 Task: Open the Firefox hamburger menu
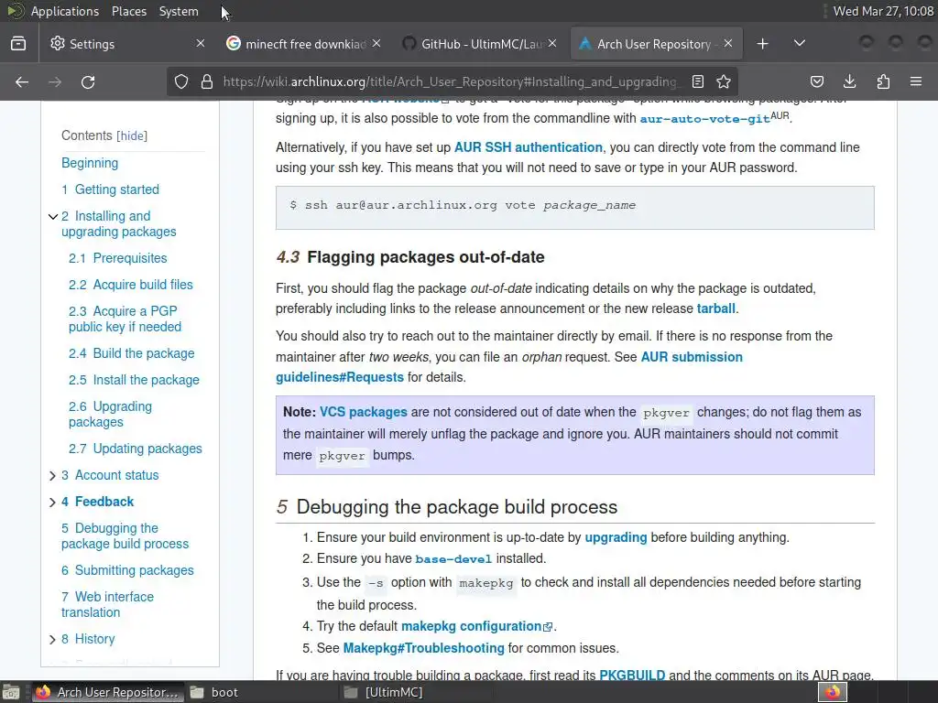tap(916, 81)
